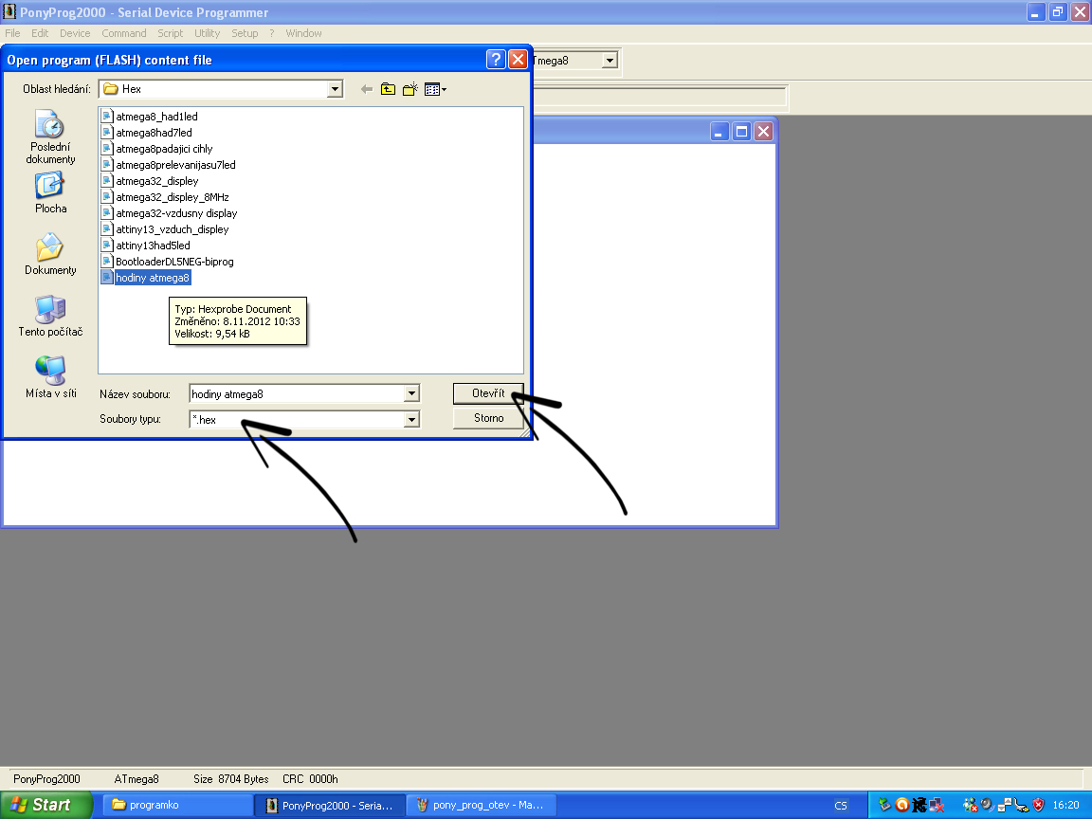Click the taskbar clock showing 16:20
1092x819 pixels.
click(x=1065, y=805)
